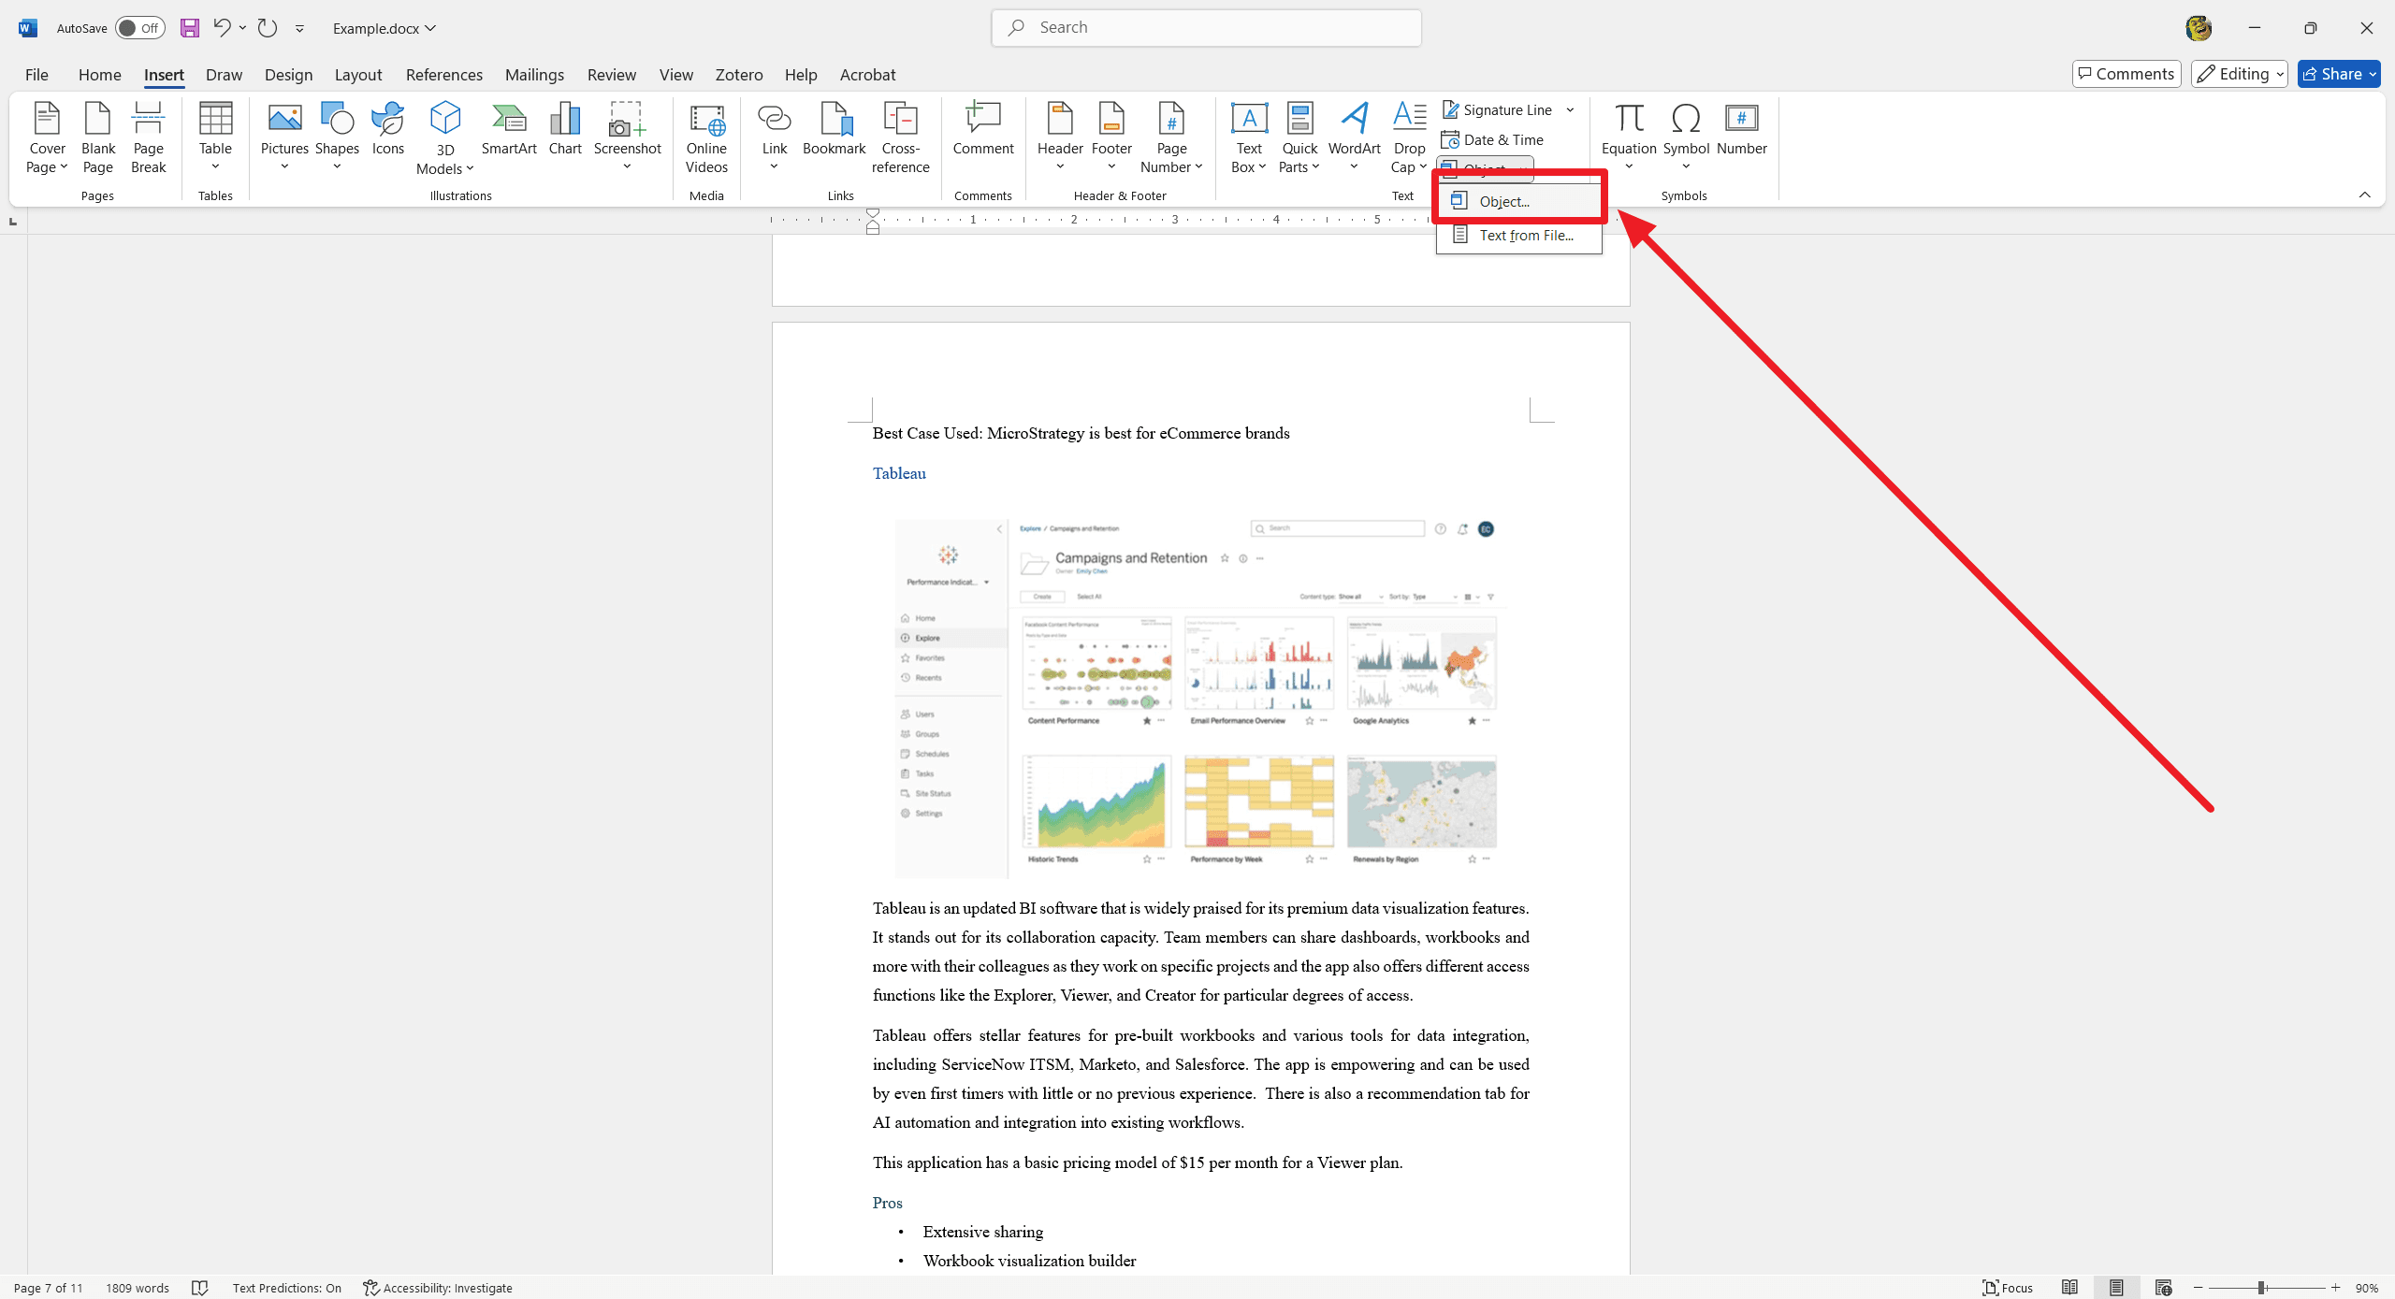
Task: Undo the last action
Action: [x=222, y=28]
